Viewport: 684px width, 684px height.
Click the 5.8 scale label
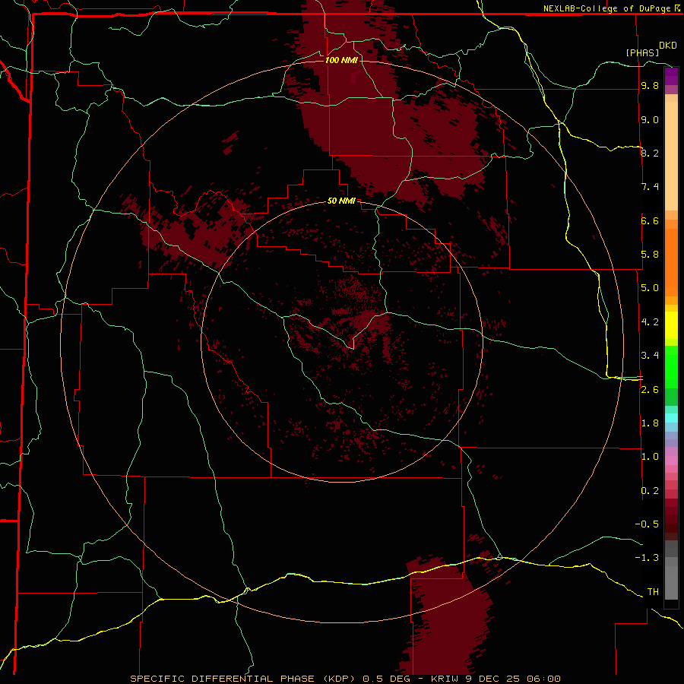[650, 254]
